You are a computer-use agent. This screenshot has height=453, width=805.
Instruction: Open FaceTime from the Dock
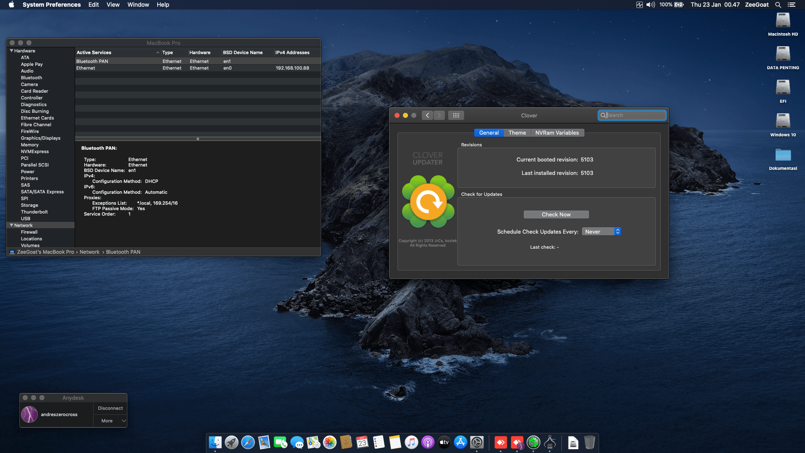click(x=280, y=442)
